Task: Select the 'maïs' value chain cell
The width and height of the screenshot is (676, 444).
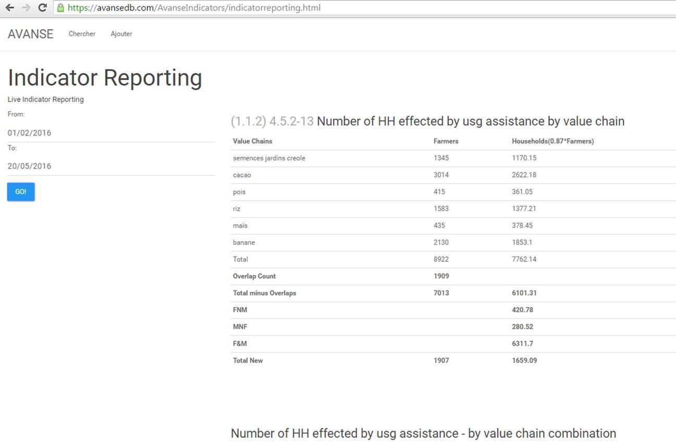Action: [x=240, y=225]
